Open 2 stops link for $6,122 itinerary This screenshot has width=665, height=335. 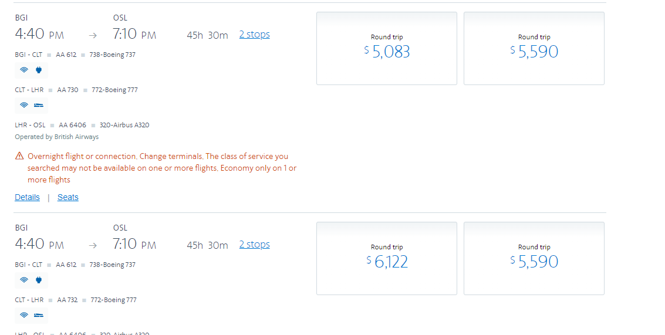tap(255, 244)
